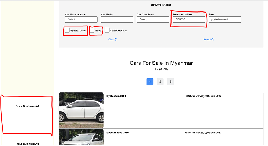This screenshot has width=268, height=146.
Task: Click the Toyota Axio 2008 listing title
Action: click(x=116, y=96)
